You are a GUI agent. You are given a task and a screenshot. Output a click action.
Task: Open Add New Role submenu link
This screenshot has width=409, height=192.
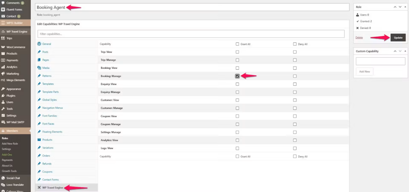click(x=10, y=144)
